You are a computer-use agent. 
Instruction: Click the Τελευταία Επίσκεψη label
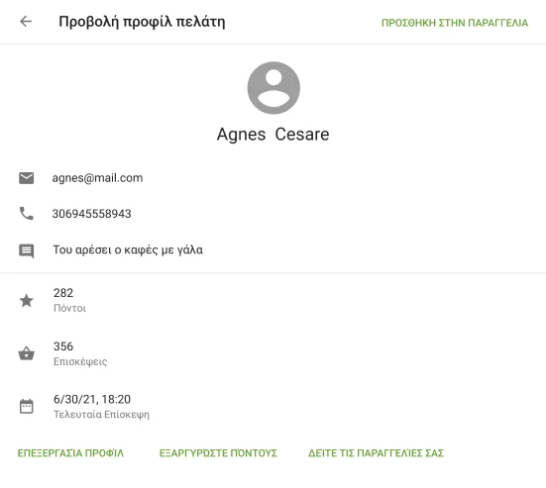coord(101,415)
